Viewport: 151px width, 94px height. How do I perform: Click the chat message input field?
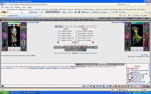click(43, 86)
